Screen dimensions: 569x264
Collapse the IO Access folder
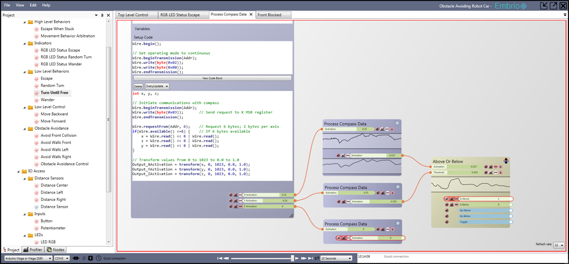pyautogui.click(x=19, y=171)
